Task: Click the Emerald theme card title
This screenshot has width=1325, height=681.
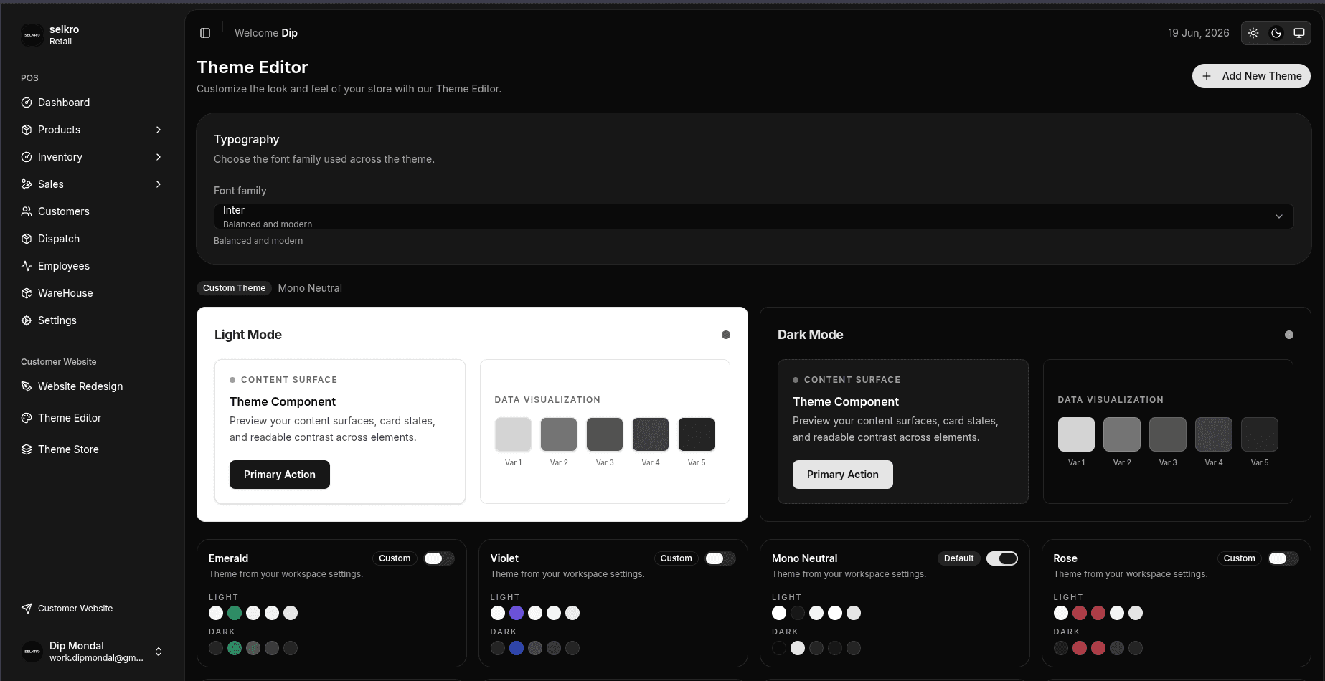Action: click(x=229, y=558)
